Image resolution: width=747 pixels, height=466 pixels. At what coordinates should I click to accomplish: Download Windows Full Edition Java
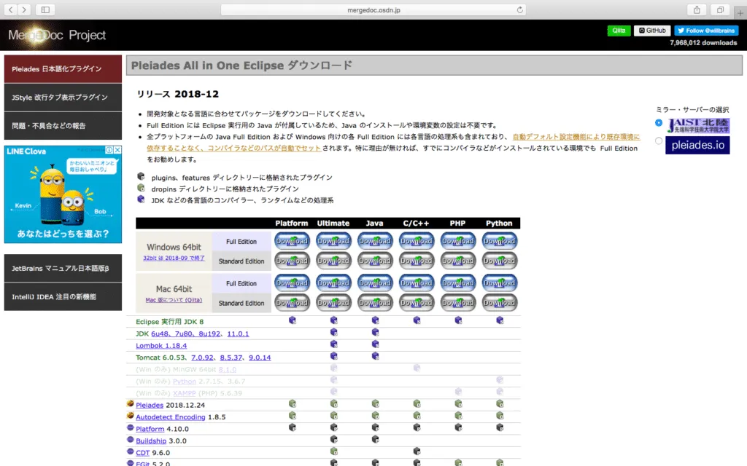click(375, 241)
